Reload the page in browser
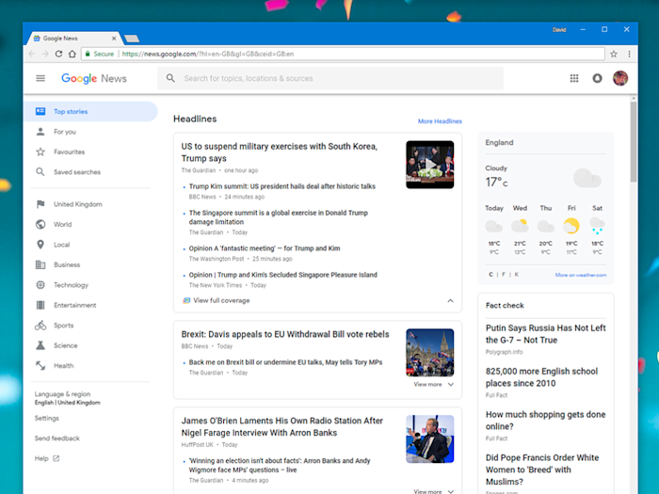The image size is (659, 494). coord(58,54)
